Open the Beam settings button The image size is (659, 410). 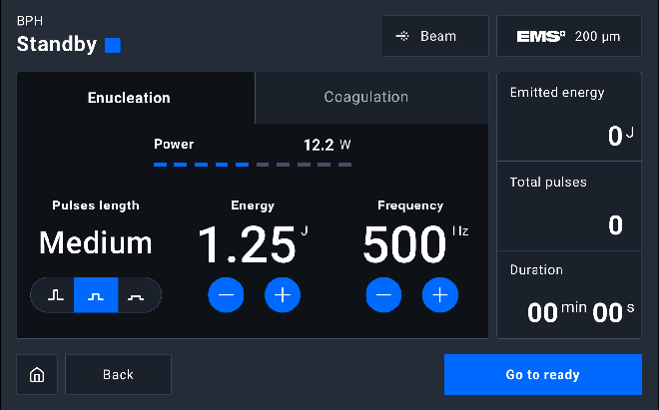[435, 36]
